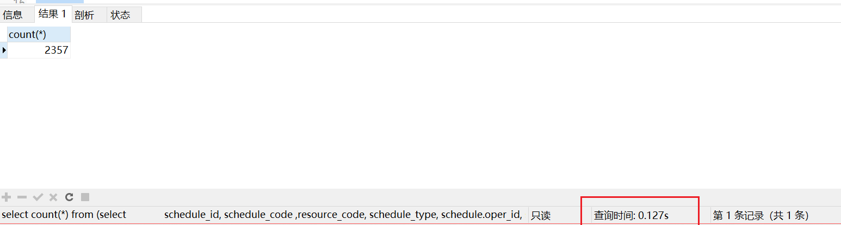Click the 只读 read-only status label
This screenshot has width=841, height=225.
541,215
